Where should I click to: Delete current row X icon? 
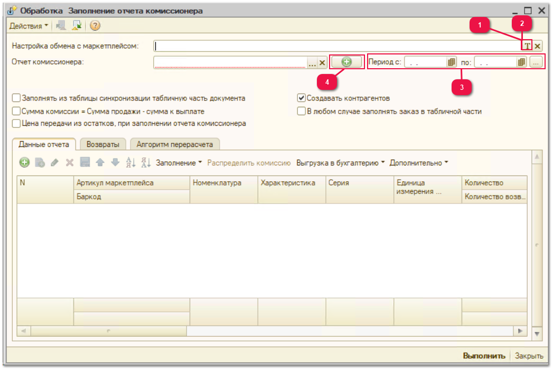70,162
